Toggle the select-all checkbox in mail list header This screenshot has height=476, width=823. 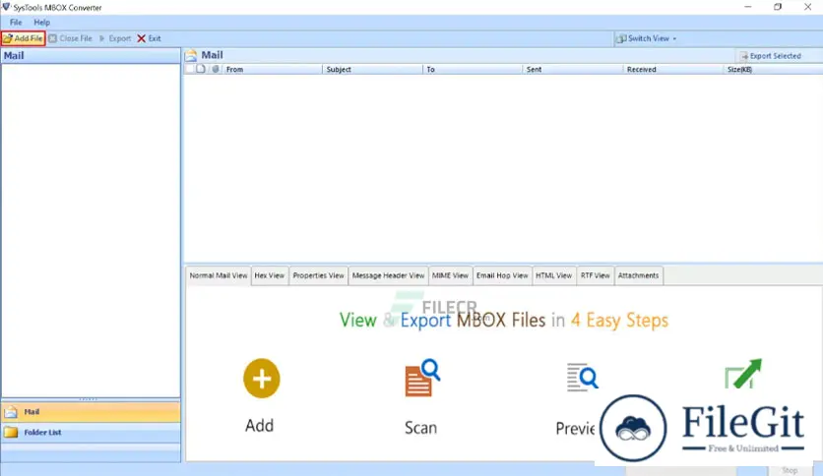pyautogui.click(x=190, y=69)
